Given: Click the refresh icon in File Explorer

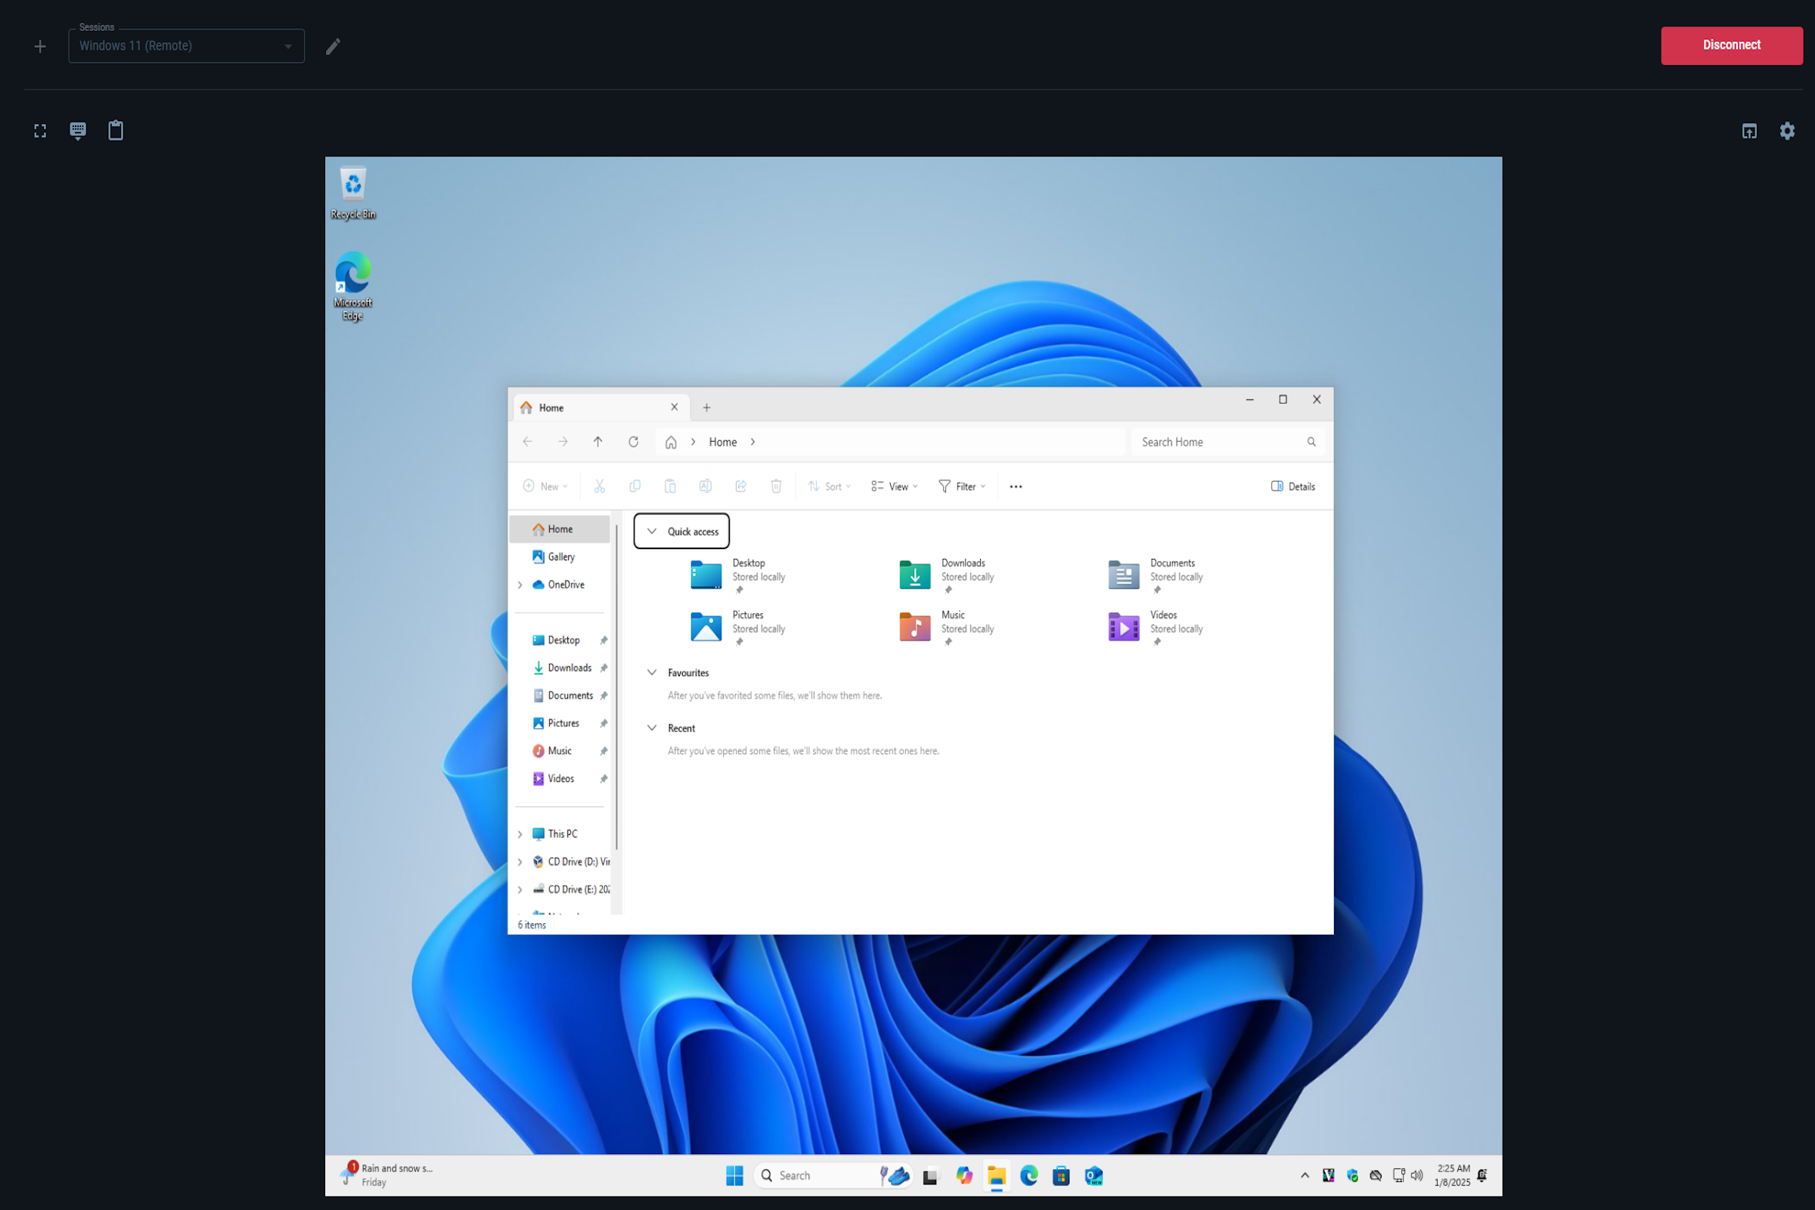Looking at the screenshot, I should (633, 442).
